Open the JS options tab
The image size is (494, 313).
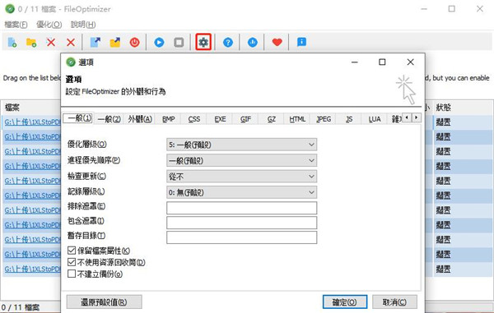[349, 119]
